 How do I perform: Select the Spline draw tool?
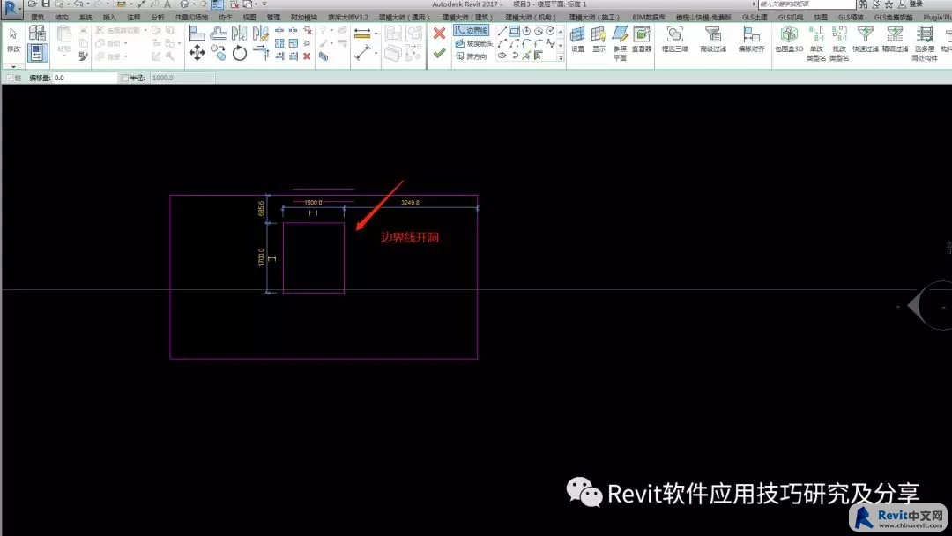click(550, 43)
